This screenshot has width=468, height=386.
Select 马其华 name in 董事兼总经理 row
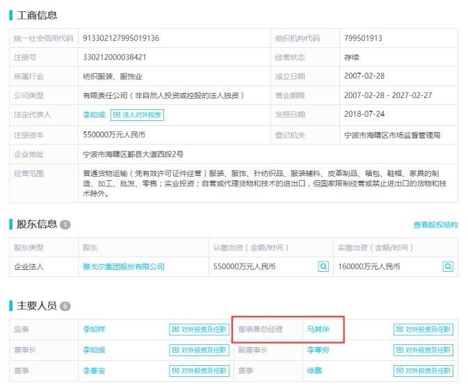(x=316, y=329)
